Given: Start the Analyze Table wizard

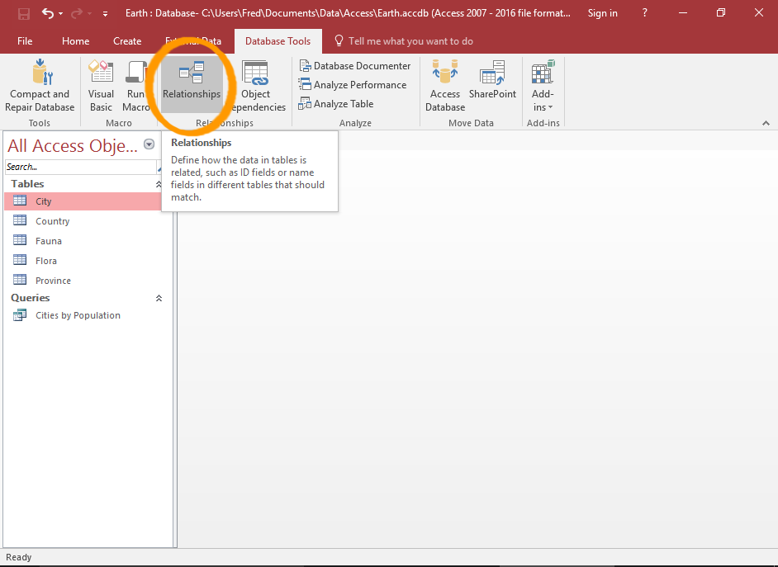Looking at the screenshot, I should [336, 104].
